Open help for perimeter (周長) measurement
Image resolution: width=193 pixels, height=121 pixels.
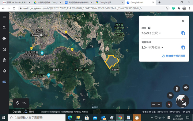(x=149, y=28)
